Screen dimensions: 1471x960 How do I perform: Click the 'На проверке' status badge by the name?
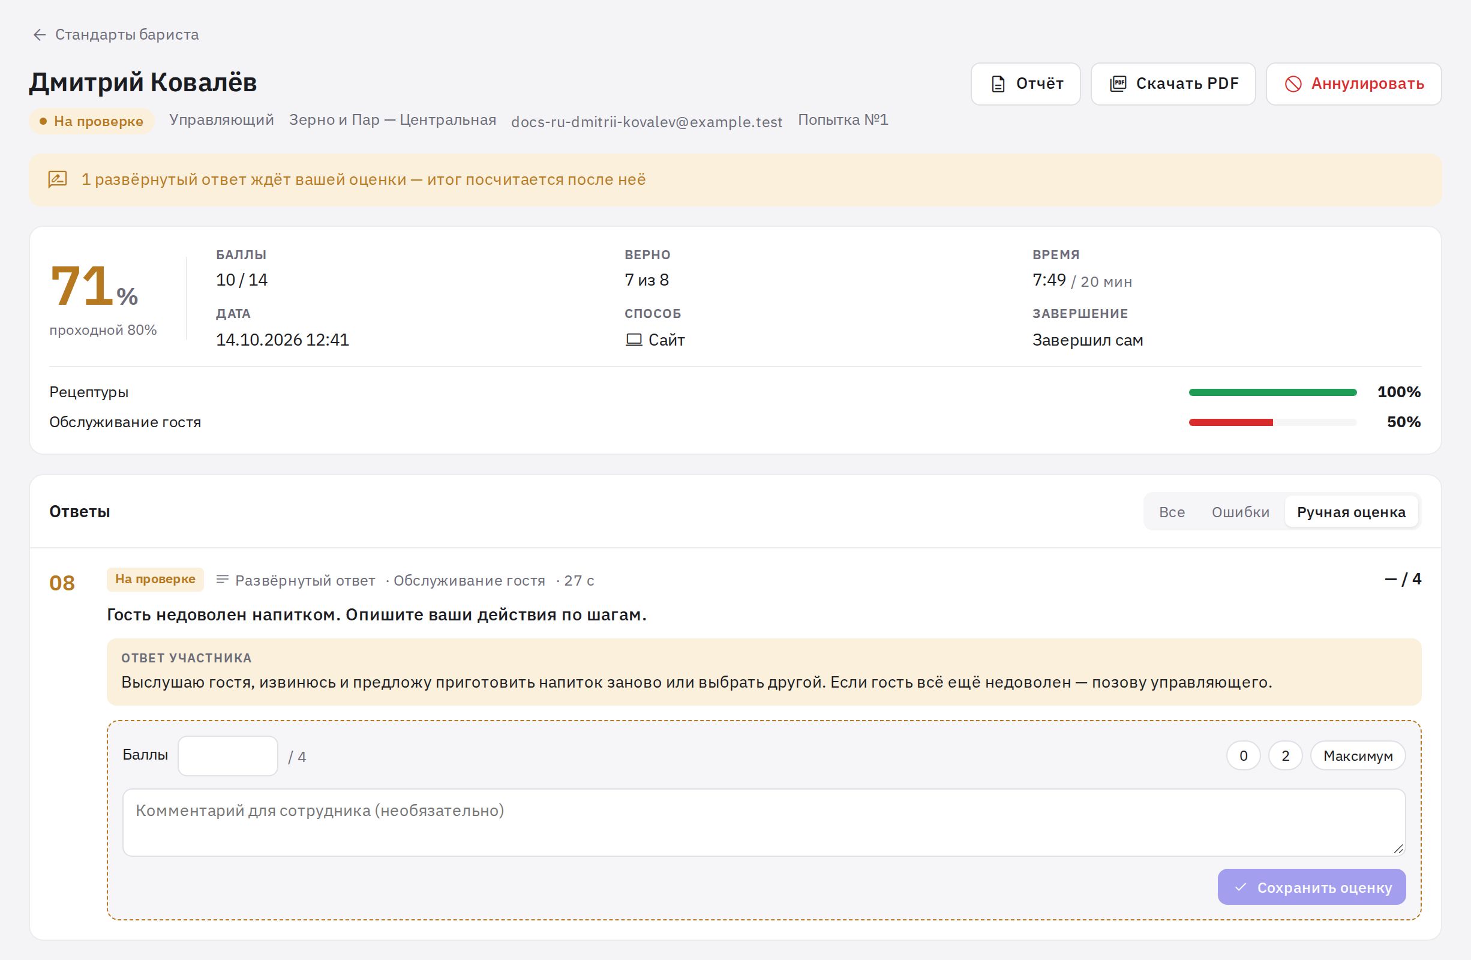tap(91, 121)
